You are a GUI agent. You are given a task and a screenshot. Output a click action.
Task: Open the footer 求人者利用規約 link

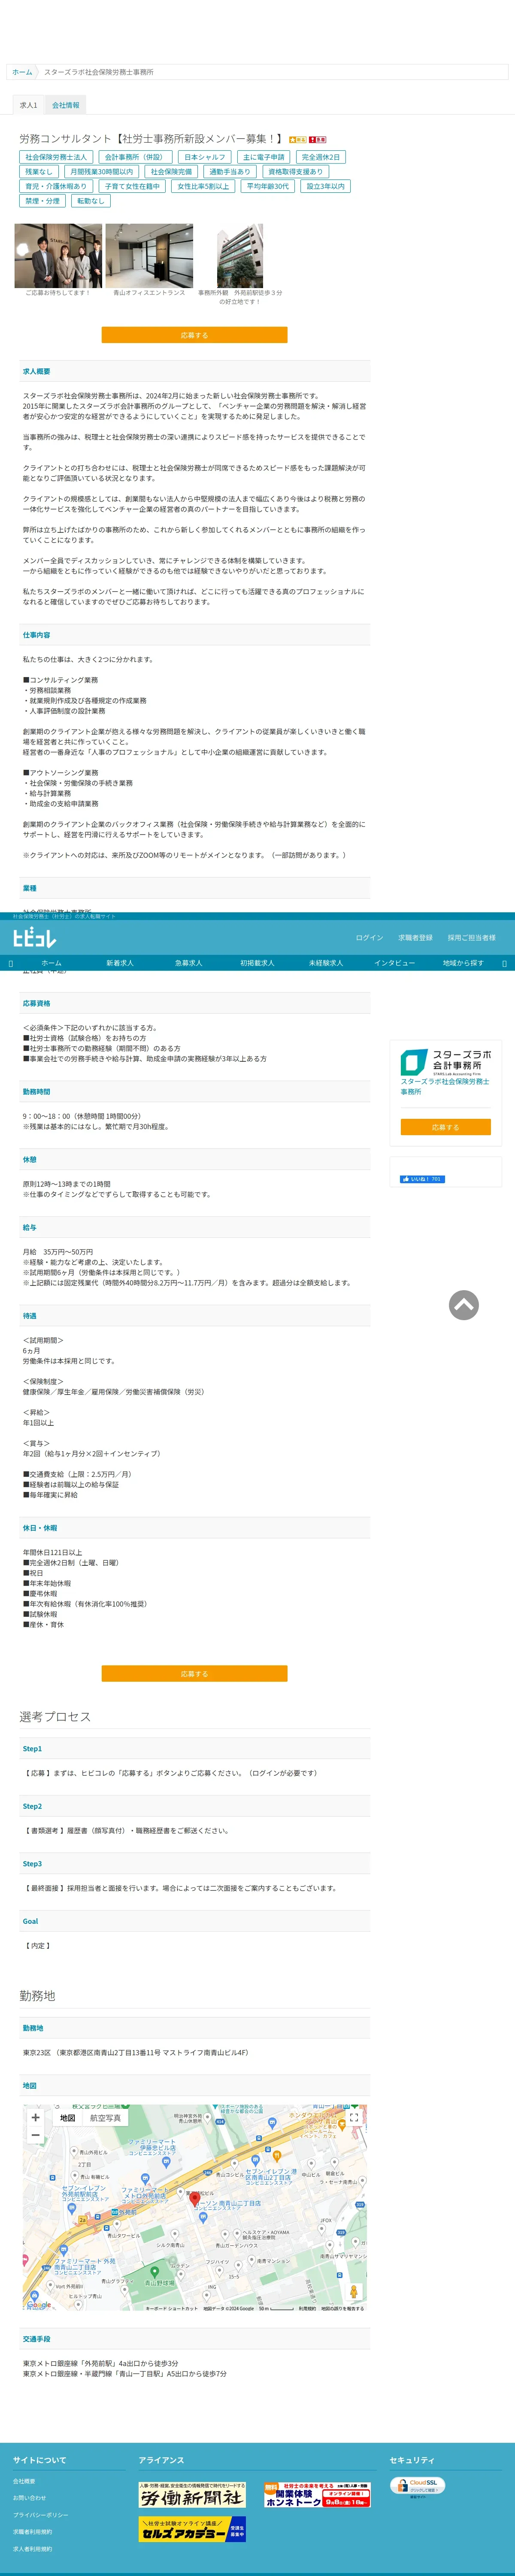[33, 2549]
